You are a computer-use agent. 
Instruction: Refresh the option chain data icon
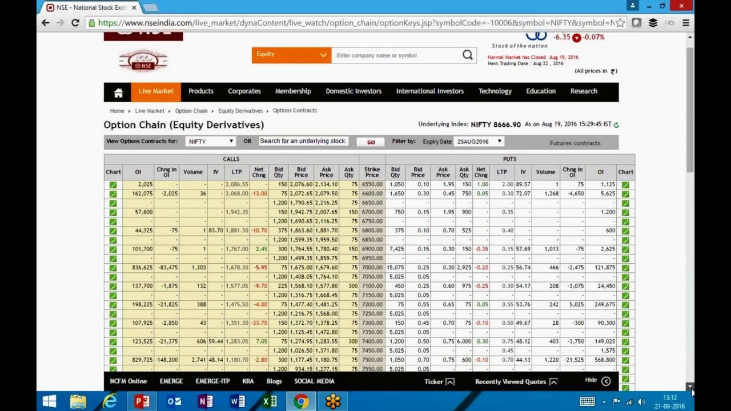(616, 124)
